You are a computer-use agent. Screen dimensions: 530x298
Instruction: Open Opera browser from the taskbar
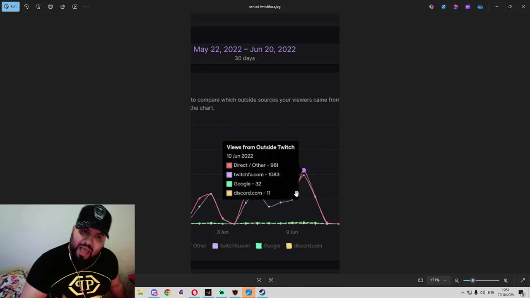(x=195, y=293)
